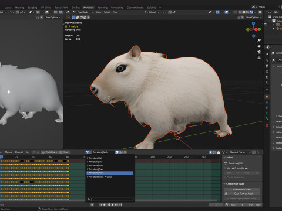Open the Geometry Nodes workspace tab

(135, 8)
